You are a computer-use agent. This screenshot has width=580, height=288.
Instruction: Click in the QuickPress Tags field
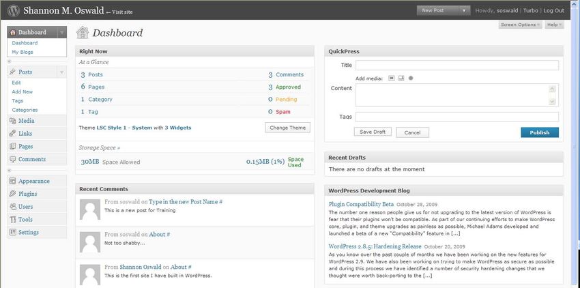point(457,117)
